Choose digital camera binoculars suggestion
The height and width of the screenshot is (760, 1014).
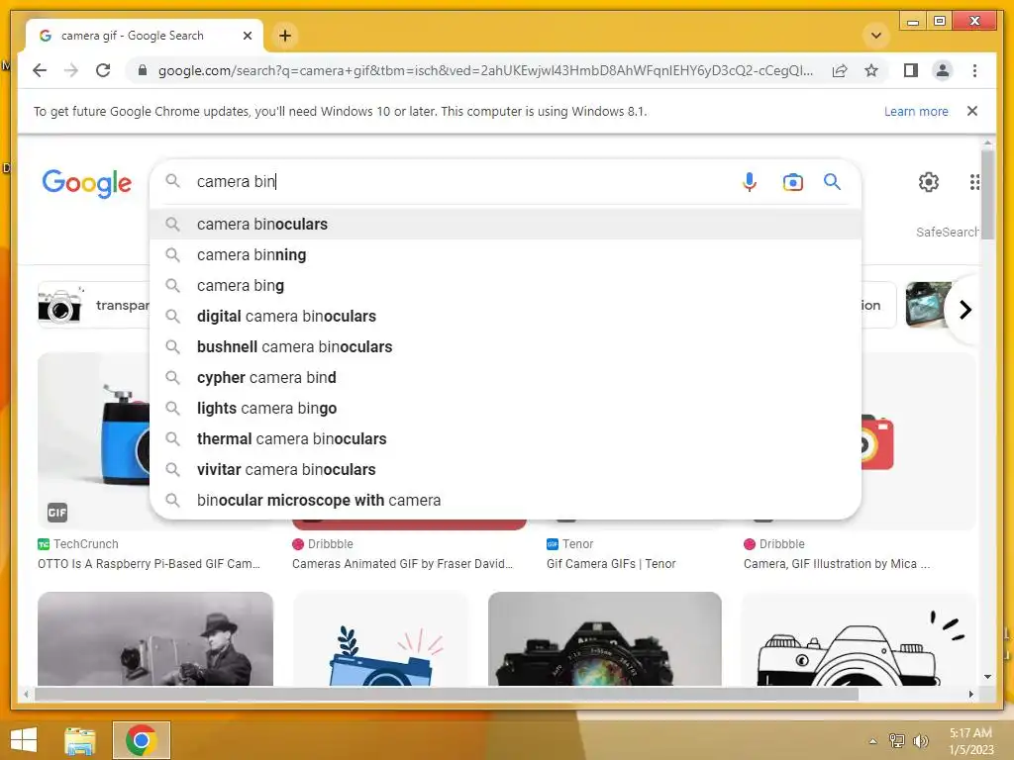tap(505, 317)
